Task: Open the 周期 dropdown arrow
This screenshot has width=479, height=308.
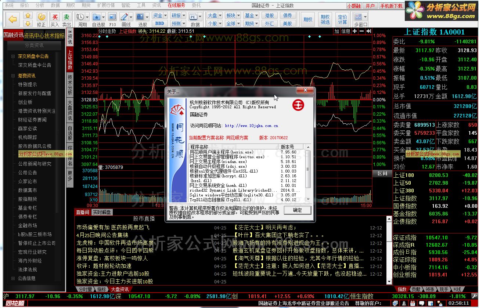Action: click(x=87, y=17)
